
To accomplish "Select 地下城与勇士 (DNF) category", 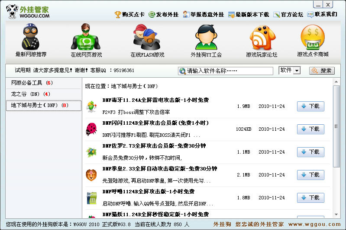I will (x=44, y=105).
